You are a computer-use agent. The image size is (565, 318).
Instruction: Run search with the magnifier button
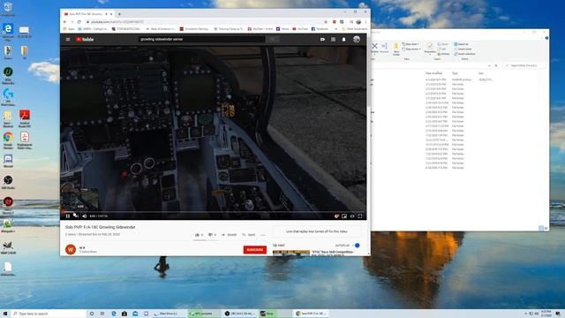[x=273, y=39]
